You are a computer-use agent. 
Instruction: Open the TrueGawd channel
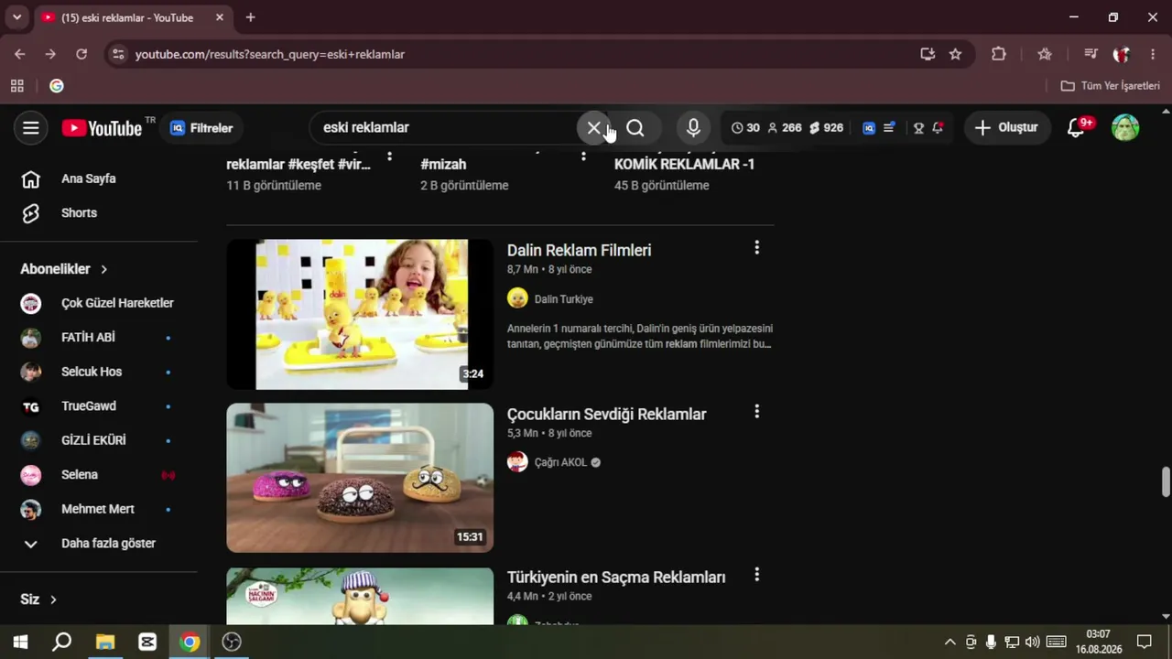pos(99,405)
